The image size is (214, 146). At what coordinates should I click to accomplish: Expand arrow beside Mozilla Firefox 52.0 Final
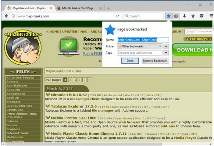tap(48, 118)
